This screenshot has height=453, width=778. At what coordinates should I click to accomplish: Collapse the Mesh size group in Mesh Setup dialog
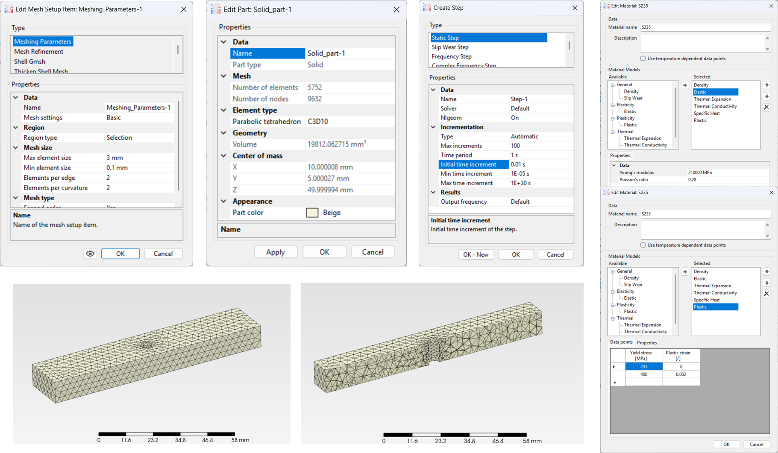pos(16,148)
